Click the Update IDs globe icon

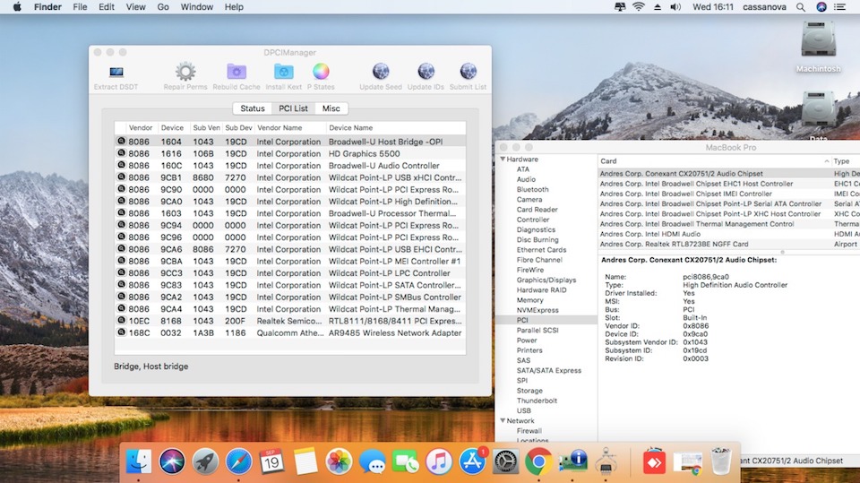click(x=426, y=73)
